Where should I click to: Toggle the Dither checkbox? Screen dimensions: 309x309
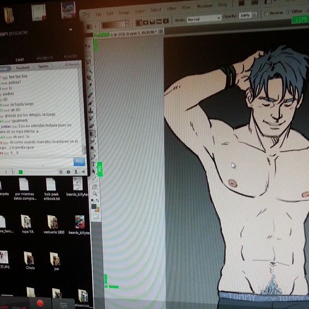(289, 12)
